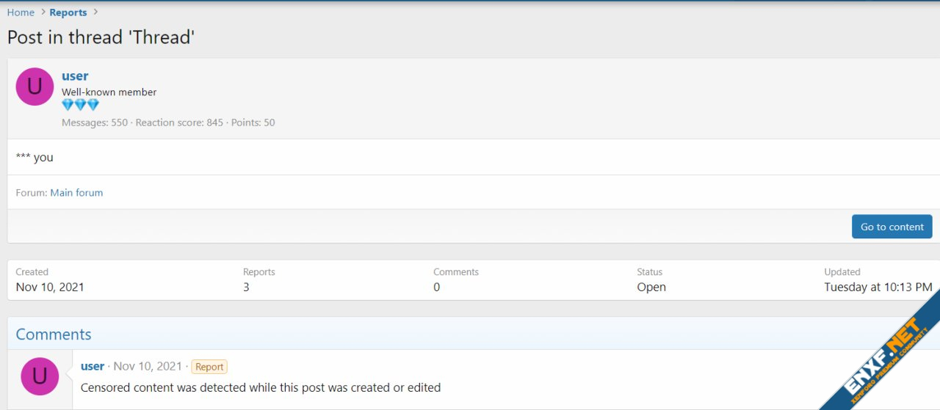This screenshot has width=940, height=410.
Task: Click the chevron right after Home breadcrumb
Action: tap(43, 12)
